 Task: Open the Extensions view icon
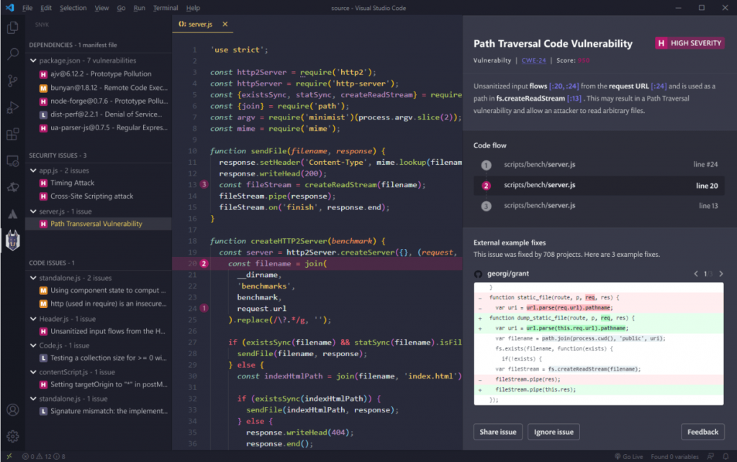click(x=13, y=135)
